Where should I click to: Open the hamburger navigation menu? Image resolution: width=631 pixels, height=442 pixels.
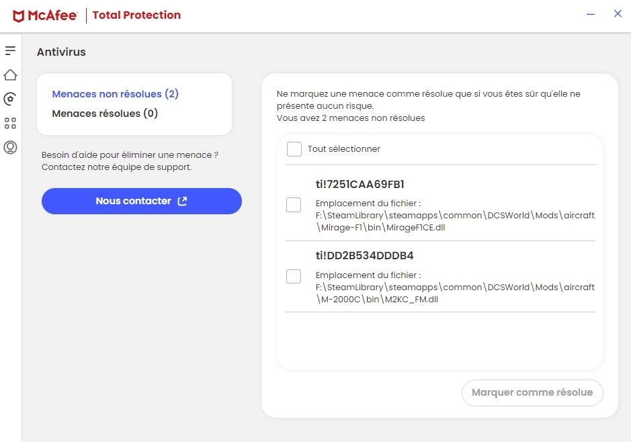point(10,51)
